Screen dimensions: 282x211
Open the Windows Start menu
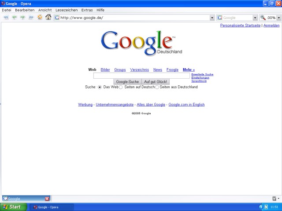click(13, 207)
